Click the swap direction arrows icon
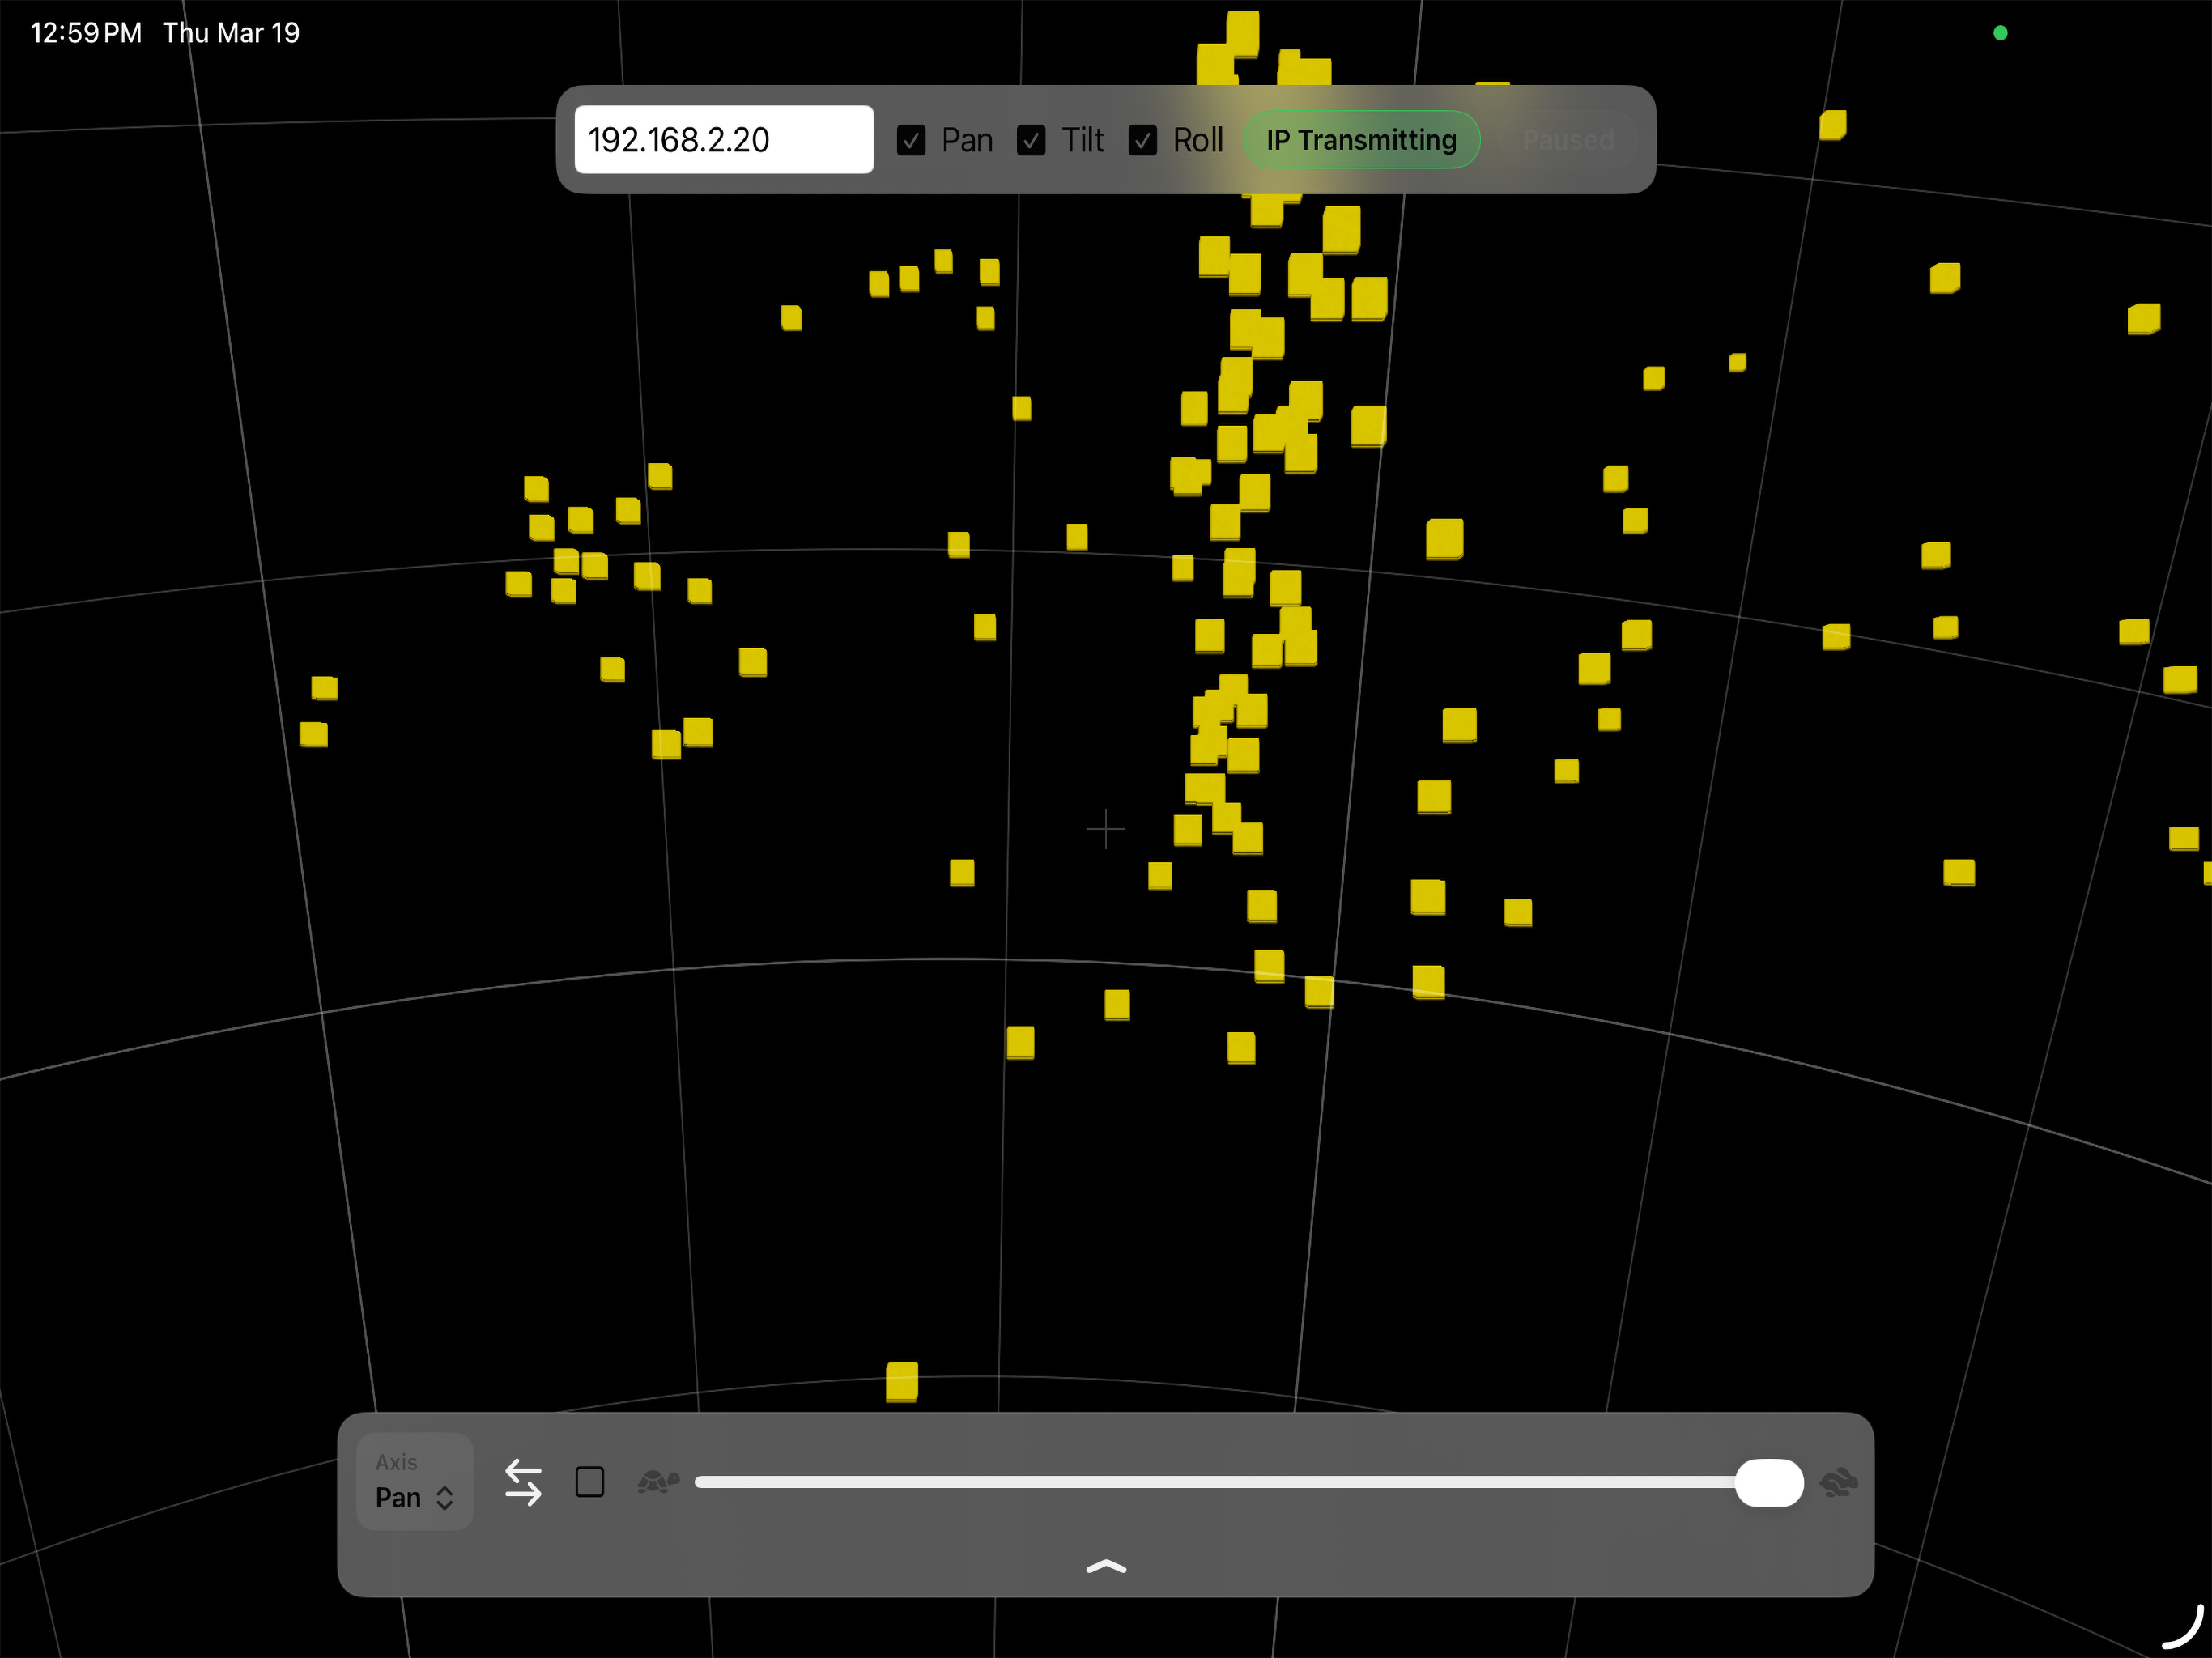The image size is (2212, 1658). coord(523,1482)
